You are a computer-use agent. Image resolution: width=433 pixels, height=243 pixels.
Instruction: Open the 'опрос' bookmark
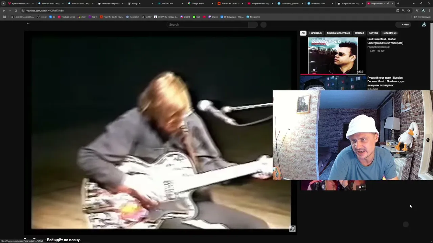tap(213, 17)
